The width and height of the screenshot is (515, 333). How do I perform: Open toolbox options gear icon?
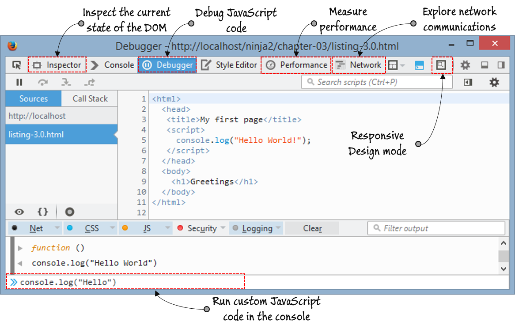pyautogui.click(x=465, y=65)
